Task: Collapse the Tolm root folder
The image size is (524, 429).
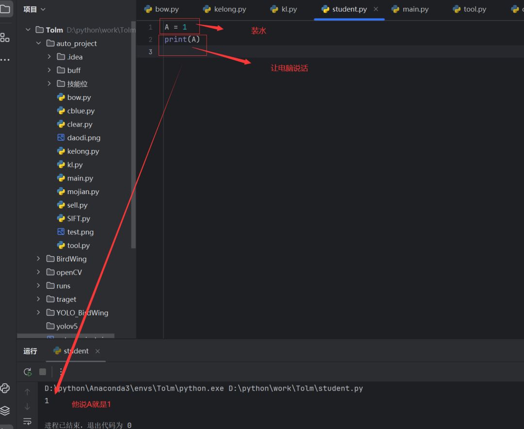Action: tap(28, 30)
